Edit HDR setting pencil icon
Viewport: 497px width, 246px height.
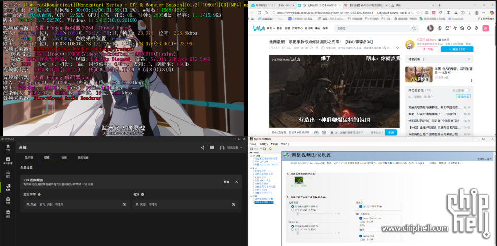pos(234,204)
